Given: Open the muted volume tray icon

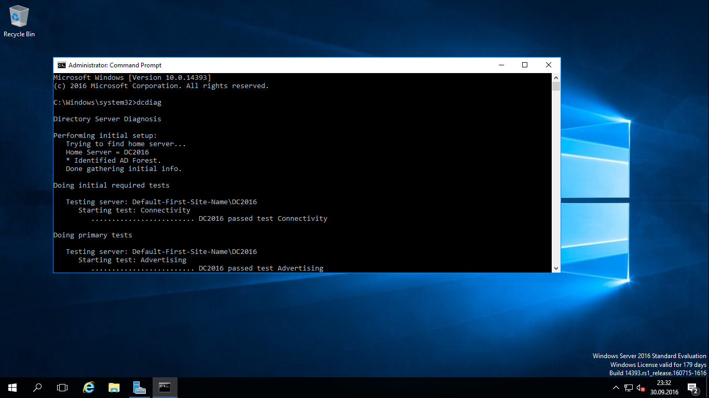Looking at the screenshot, I should coord(641,388).
